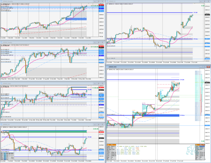
Task: Select the Weekly chart shift marker
Action: tap(88, 45)
